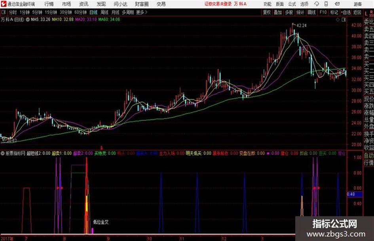Select the 周线 weekly period
Screen dimensions: 374x241
(104, 12)
